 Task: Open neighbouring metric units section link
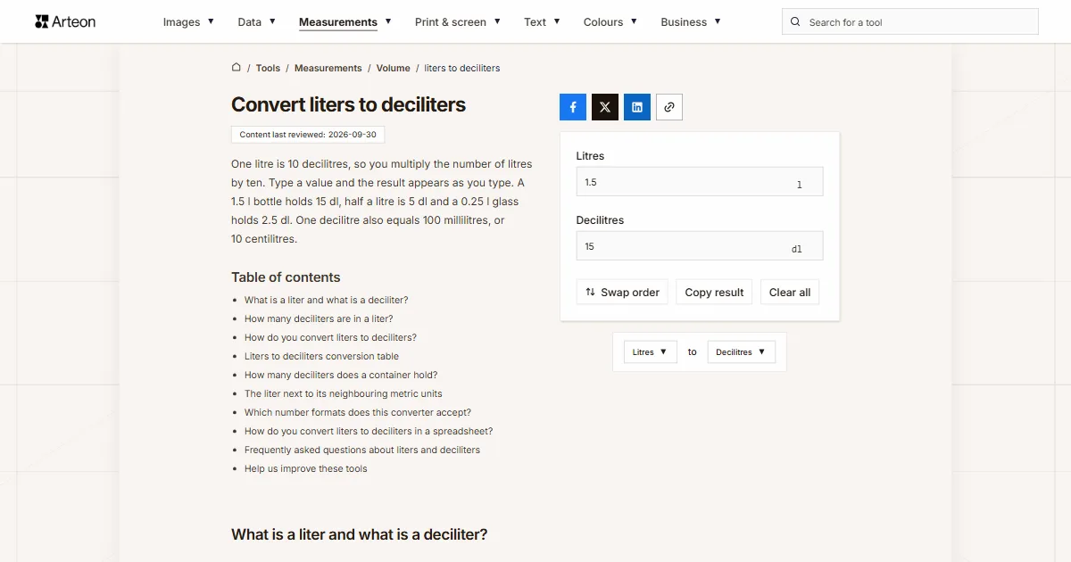coord(344,393)
